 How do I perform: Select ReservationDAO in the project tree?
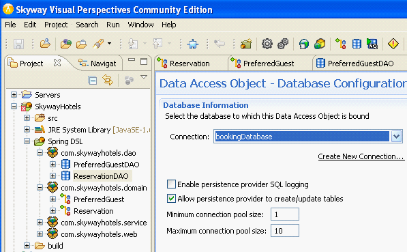click(x=101, y=176)
